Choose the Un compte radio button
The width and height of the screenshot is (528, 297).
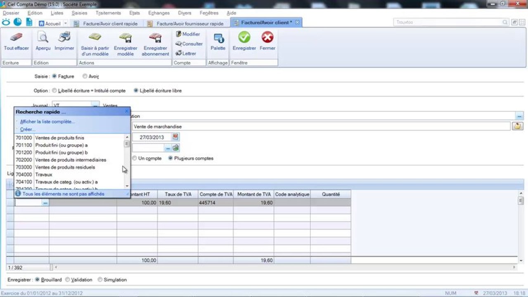135,158
